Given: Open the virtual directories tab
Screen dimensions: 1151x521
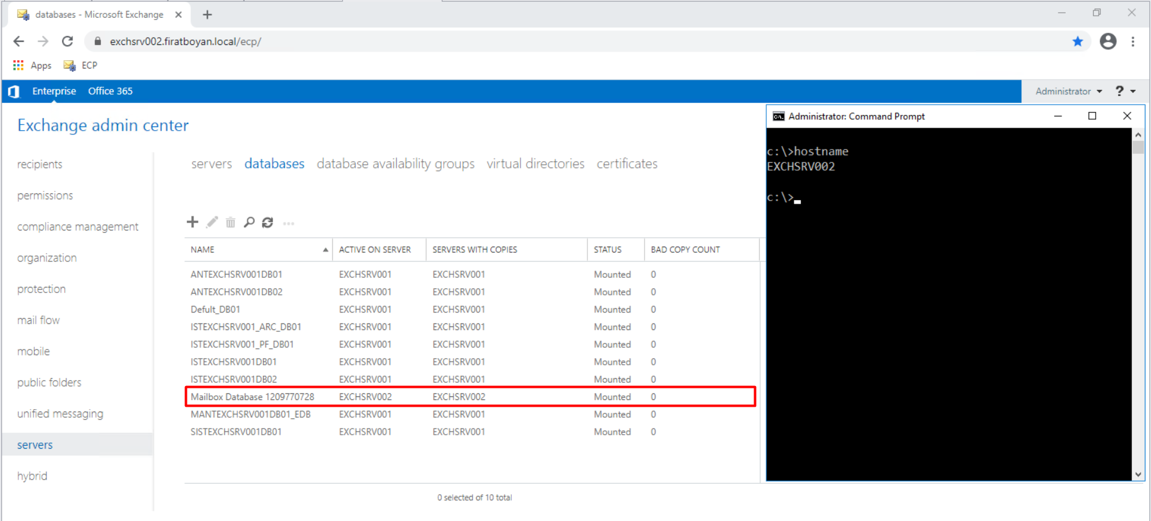Looking at the screenshot, I should 535,164.
